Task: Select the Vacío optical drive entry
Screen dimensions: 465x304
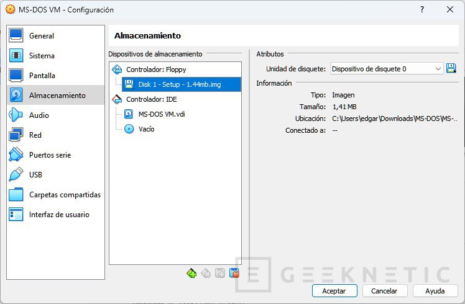Action: click(x=146, y=129)
